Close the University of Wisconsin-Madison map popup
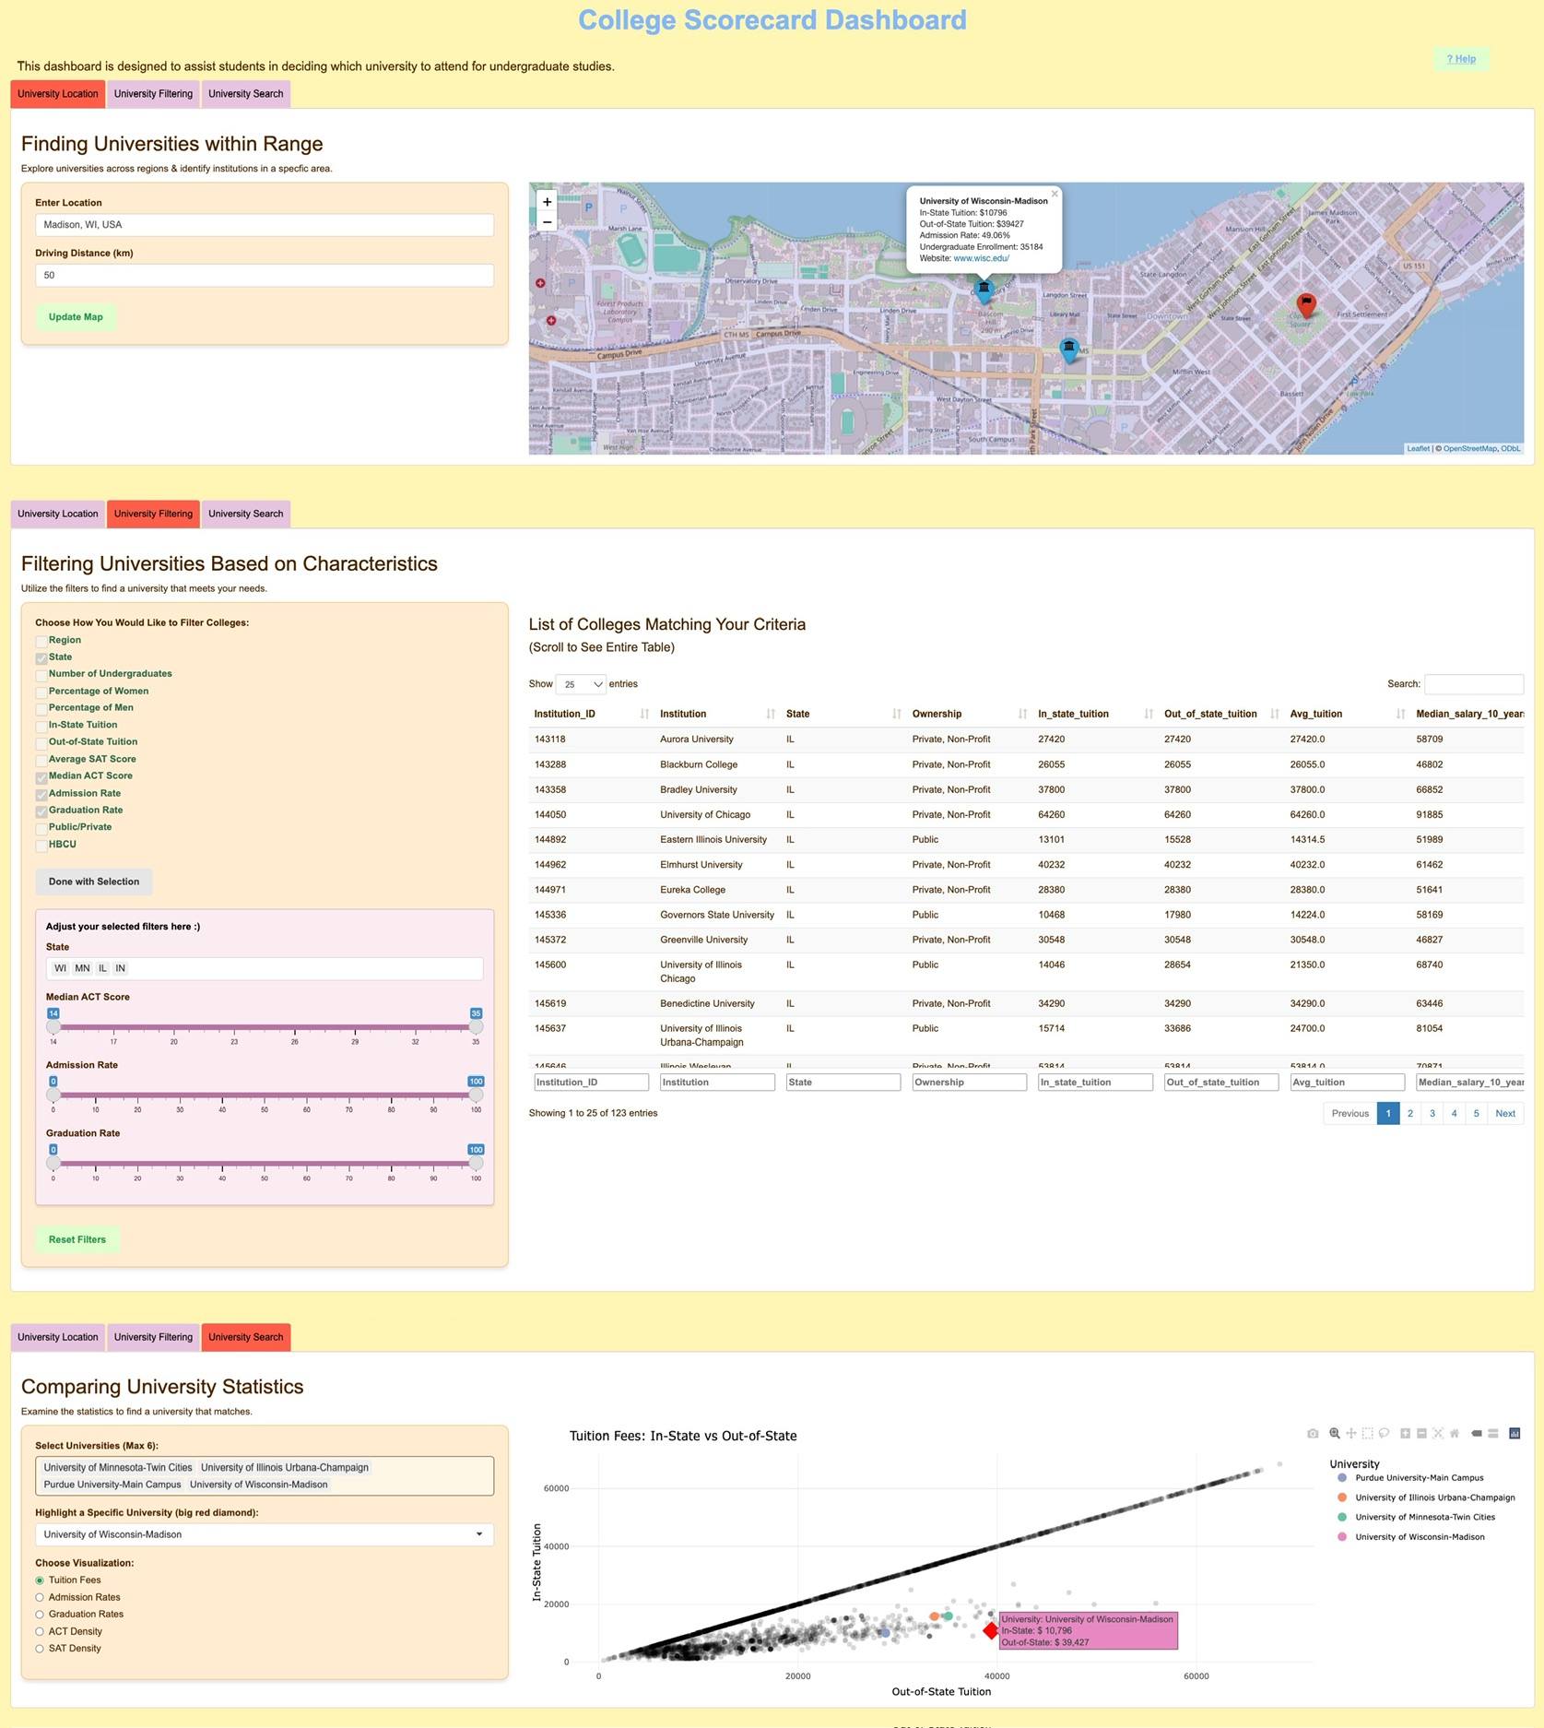 [x=1055, y=194]
